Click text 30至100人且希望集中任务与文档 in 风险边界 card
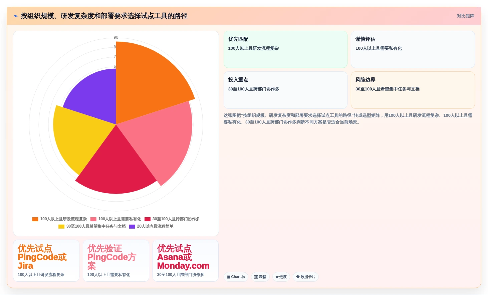488x295 pixels. click(x=388, y=89)
